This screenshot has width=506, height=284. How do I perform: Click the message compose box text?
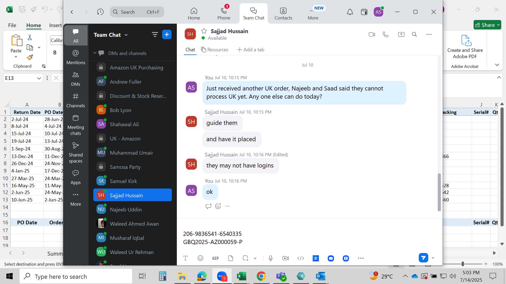213,238
